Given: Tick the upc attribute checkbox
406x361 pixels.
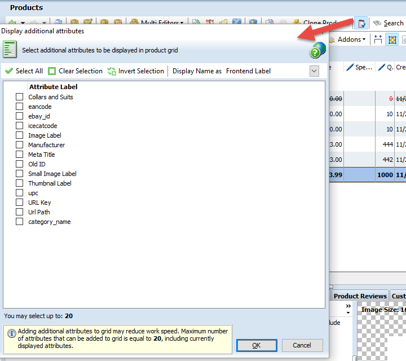Looking at the screenshot, I should (x=19, y=193).
